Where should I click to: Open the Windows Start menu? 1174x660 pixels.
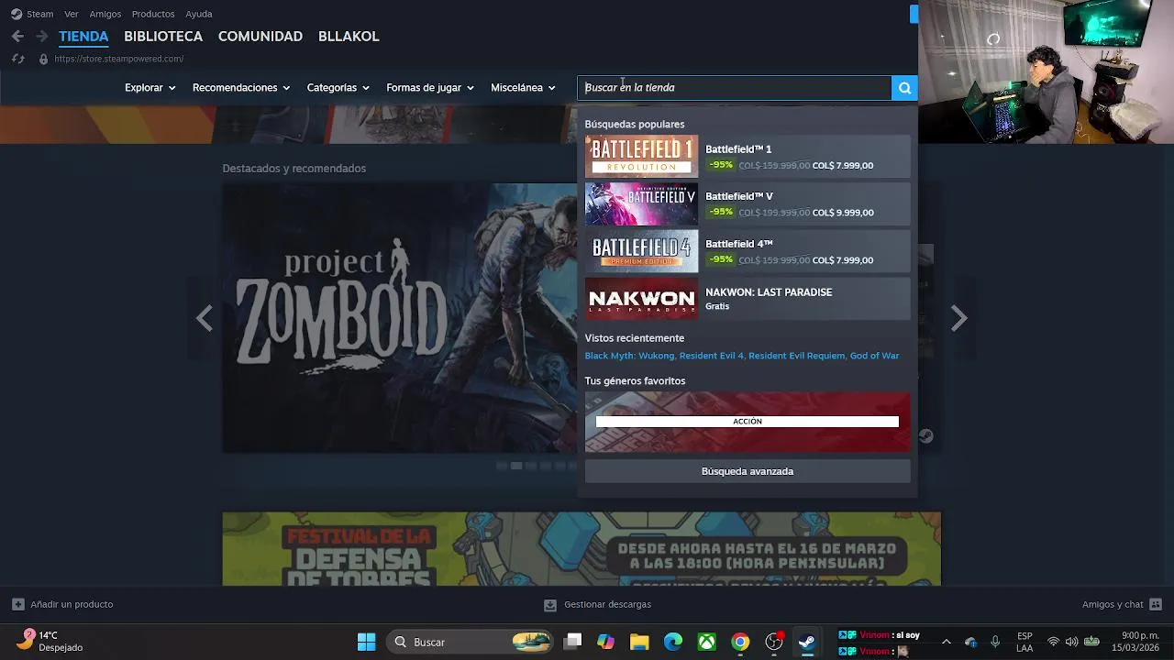click(366, 642)
